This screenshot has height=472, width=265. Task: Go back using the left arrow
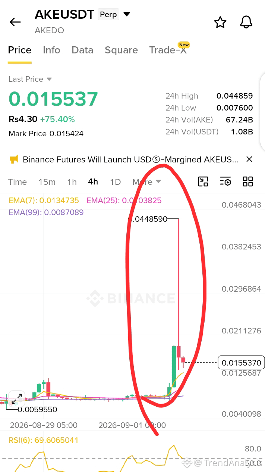point(15,22)
